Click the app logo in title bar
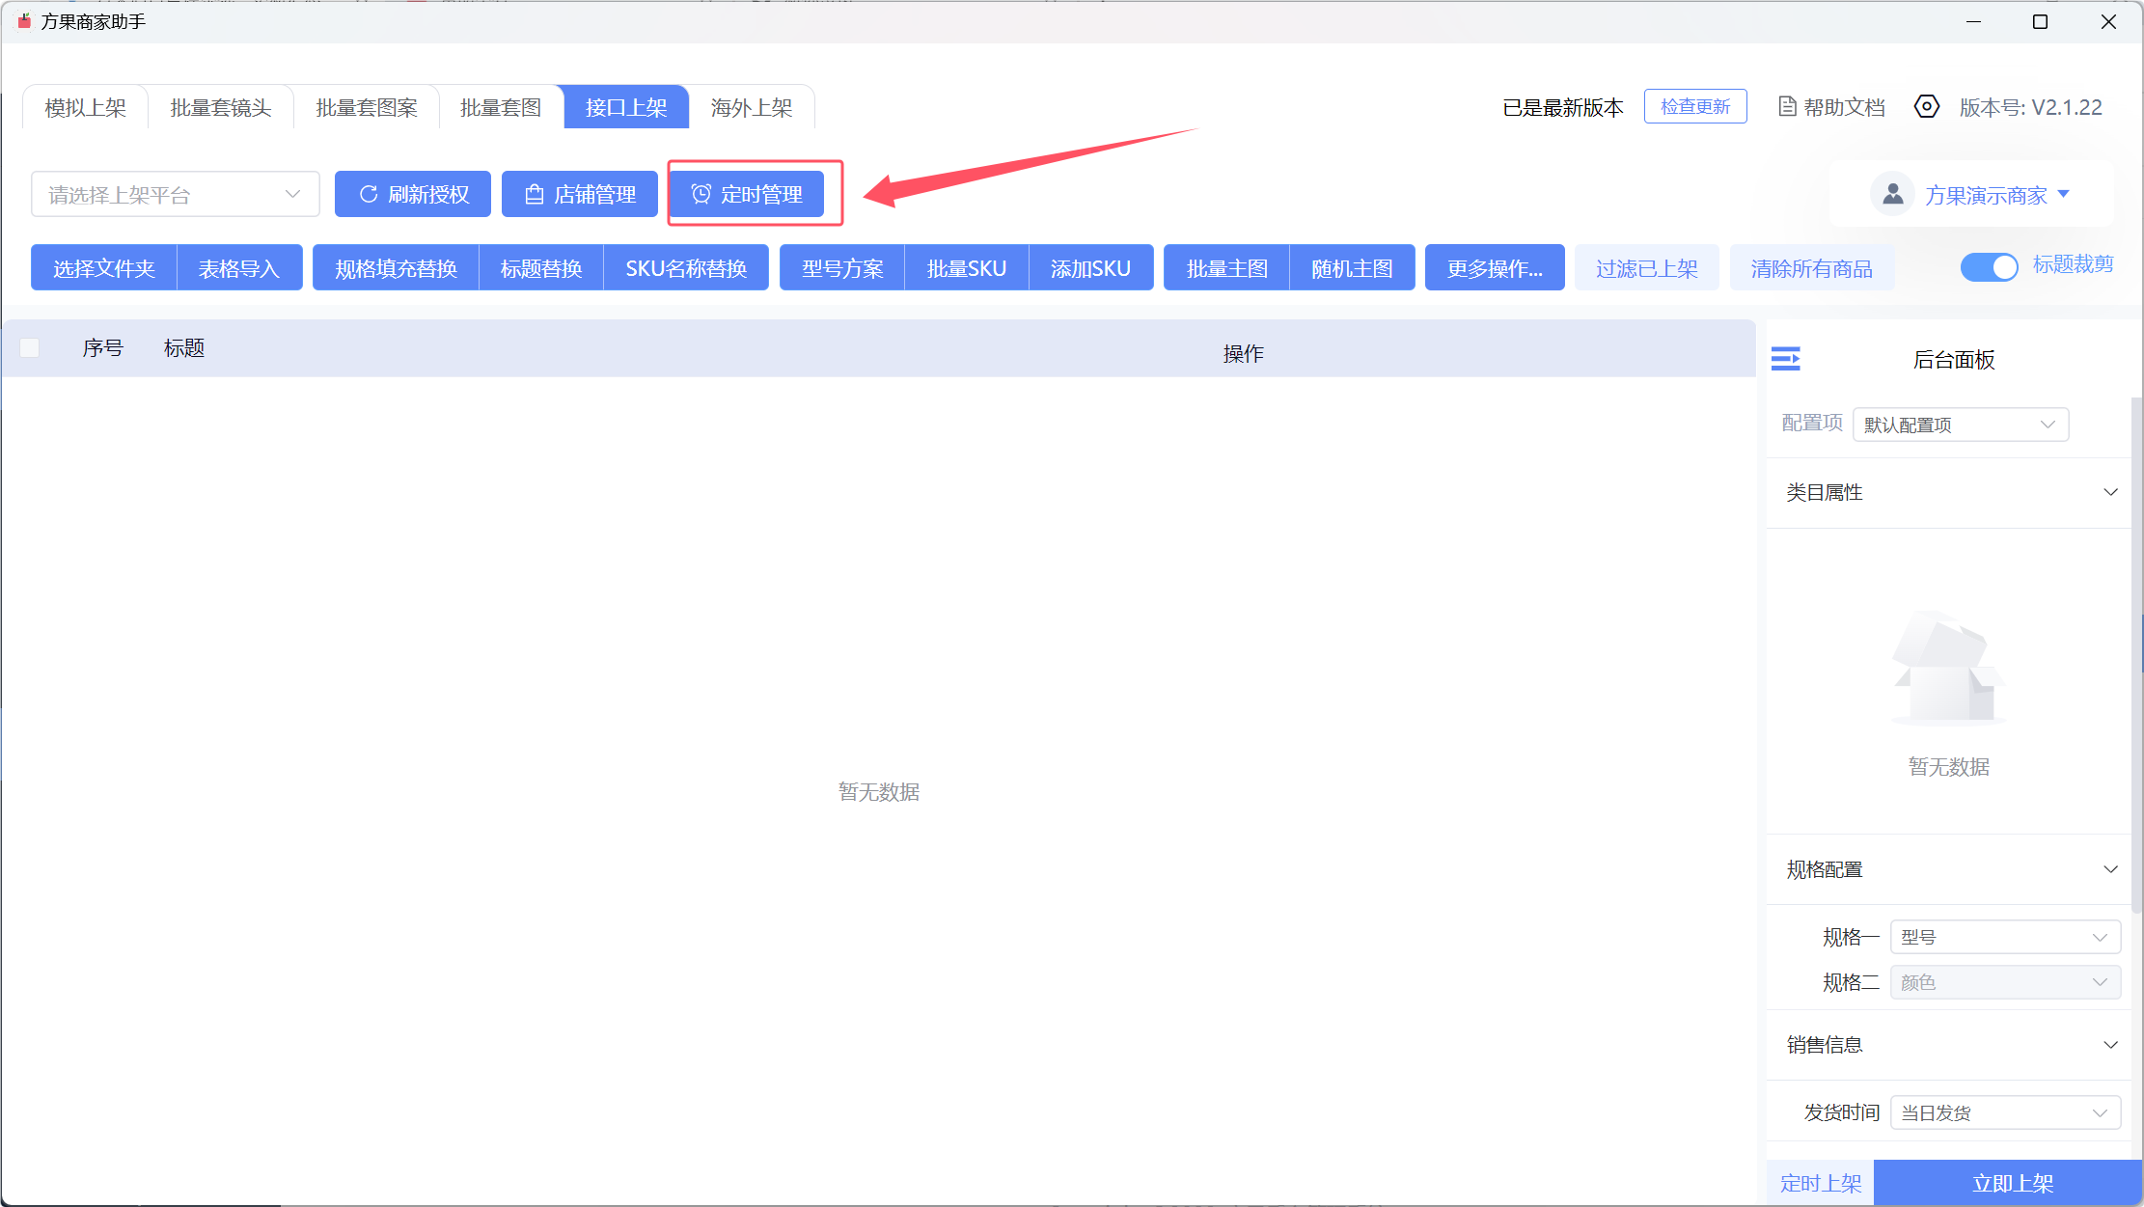 point(24,21)
